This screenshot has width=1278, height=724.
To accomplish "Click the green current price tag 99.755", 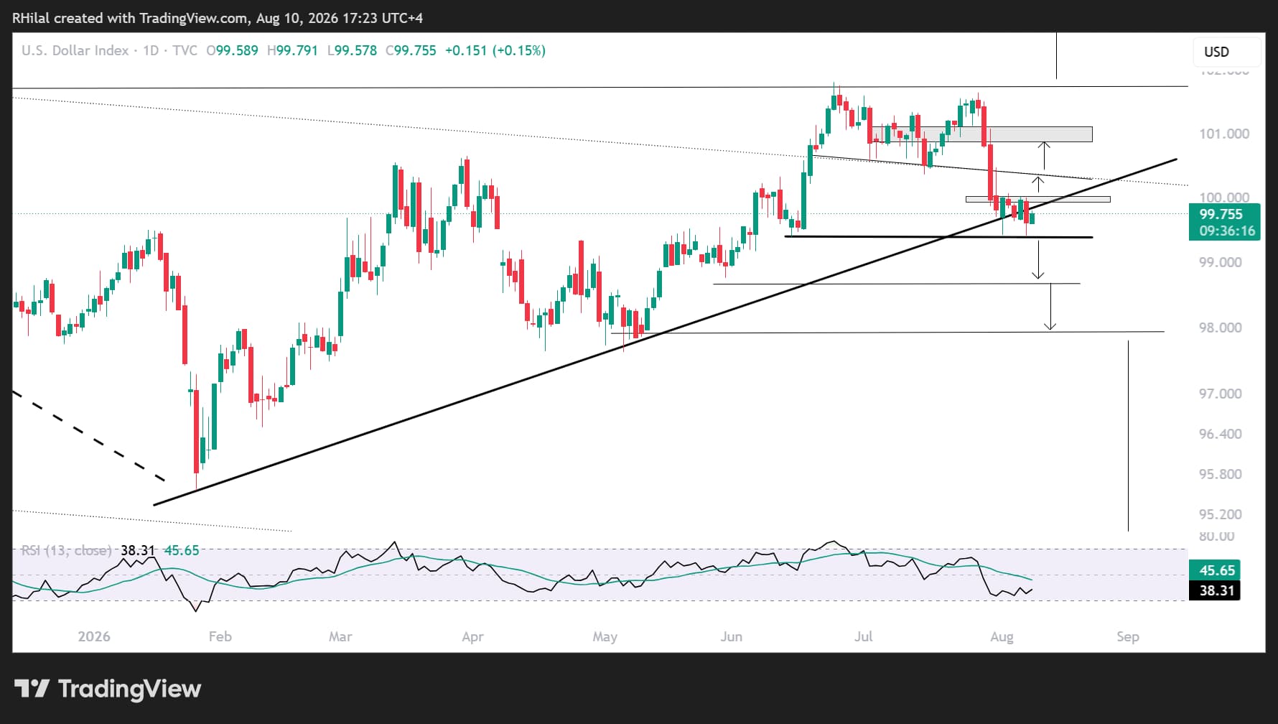I will tap(1224, 214).
